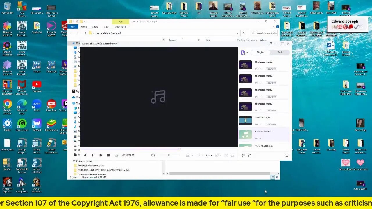Sort playlist ascending icon
Screen dimensions: 372x209
tap(249, 155)
